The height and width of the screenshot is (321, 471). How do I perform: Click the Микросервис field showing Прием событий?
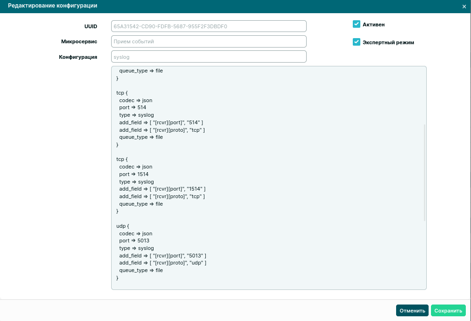(x=209, y=41)
